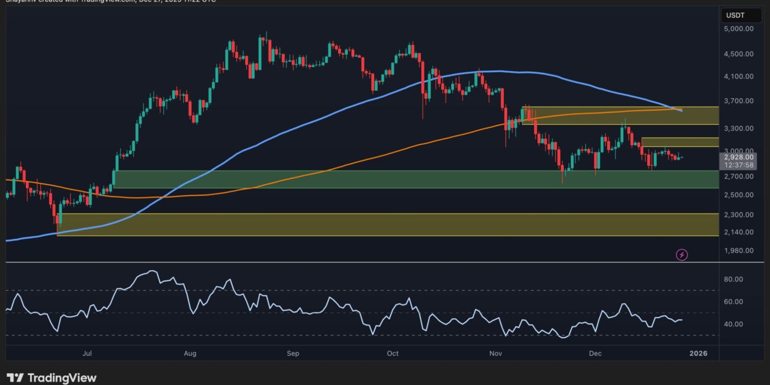Click the Aug label on time axis
The width and height of the screenshot is (770, 385).
(190, 354)
